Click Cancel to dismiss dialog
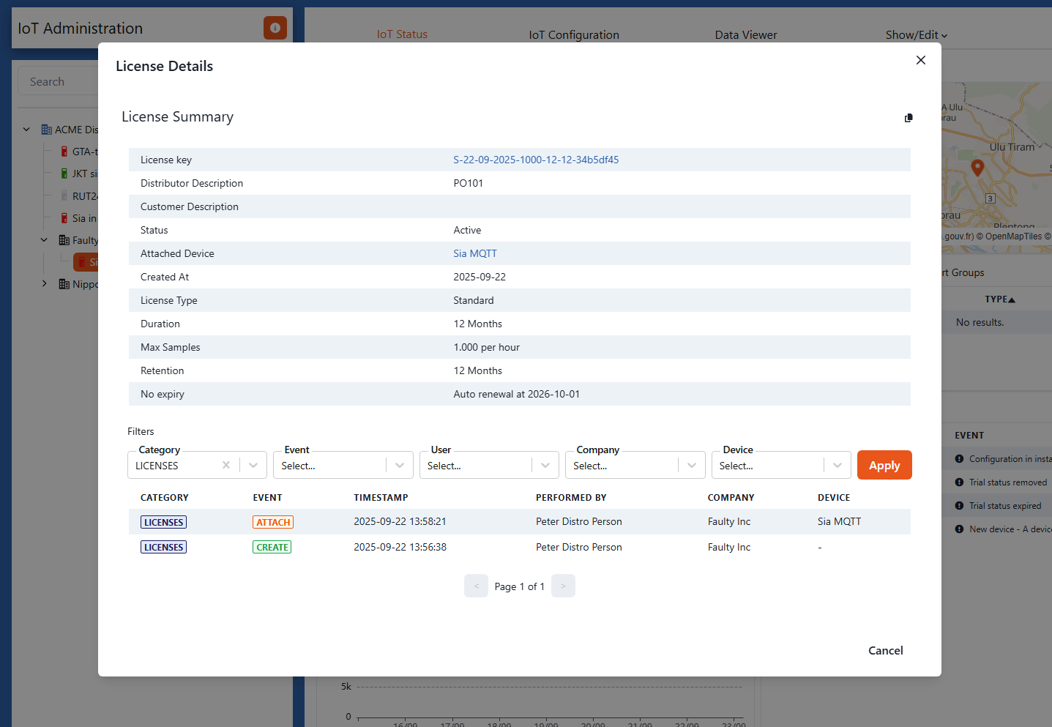The height and width of the screenshot is (727, 1052). [x=885, y=650]
